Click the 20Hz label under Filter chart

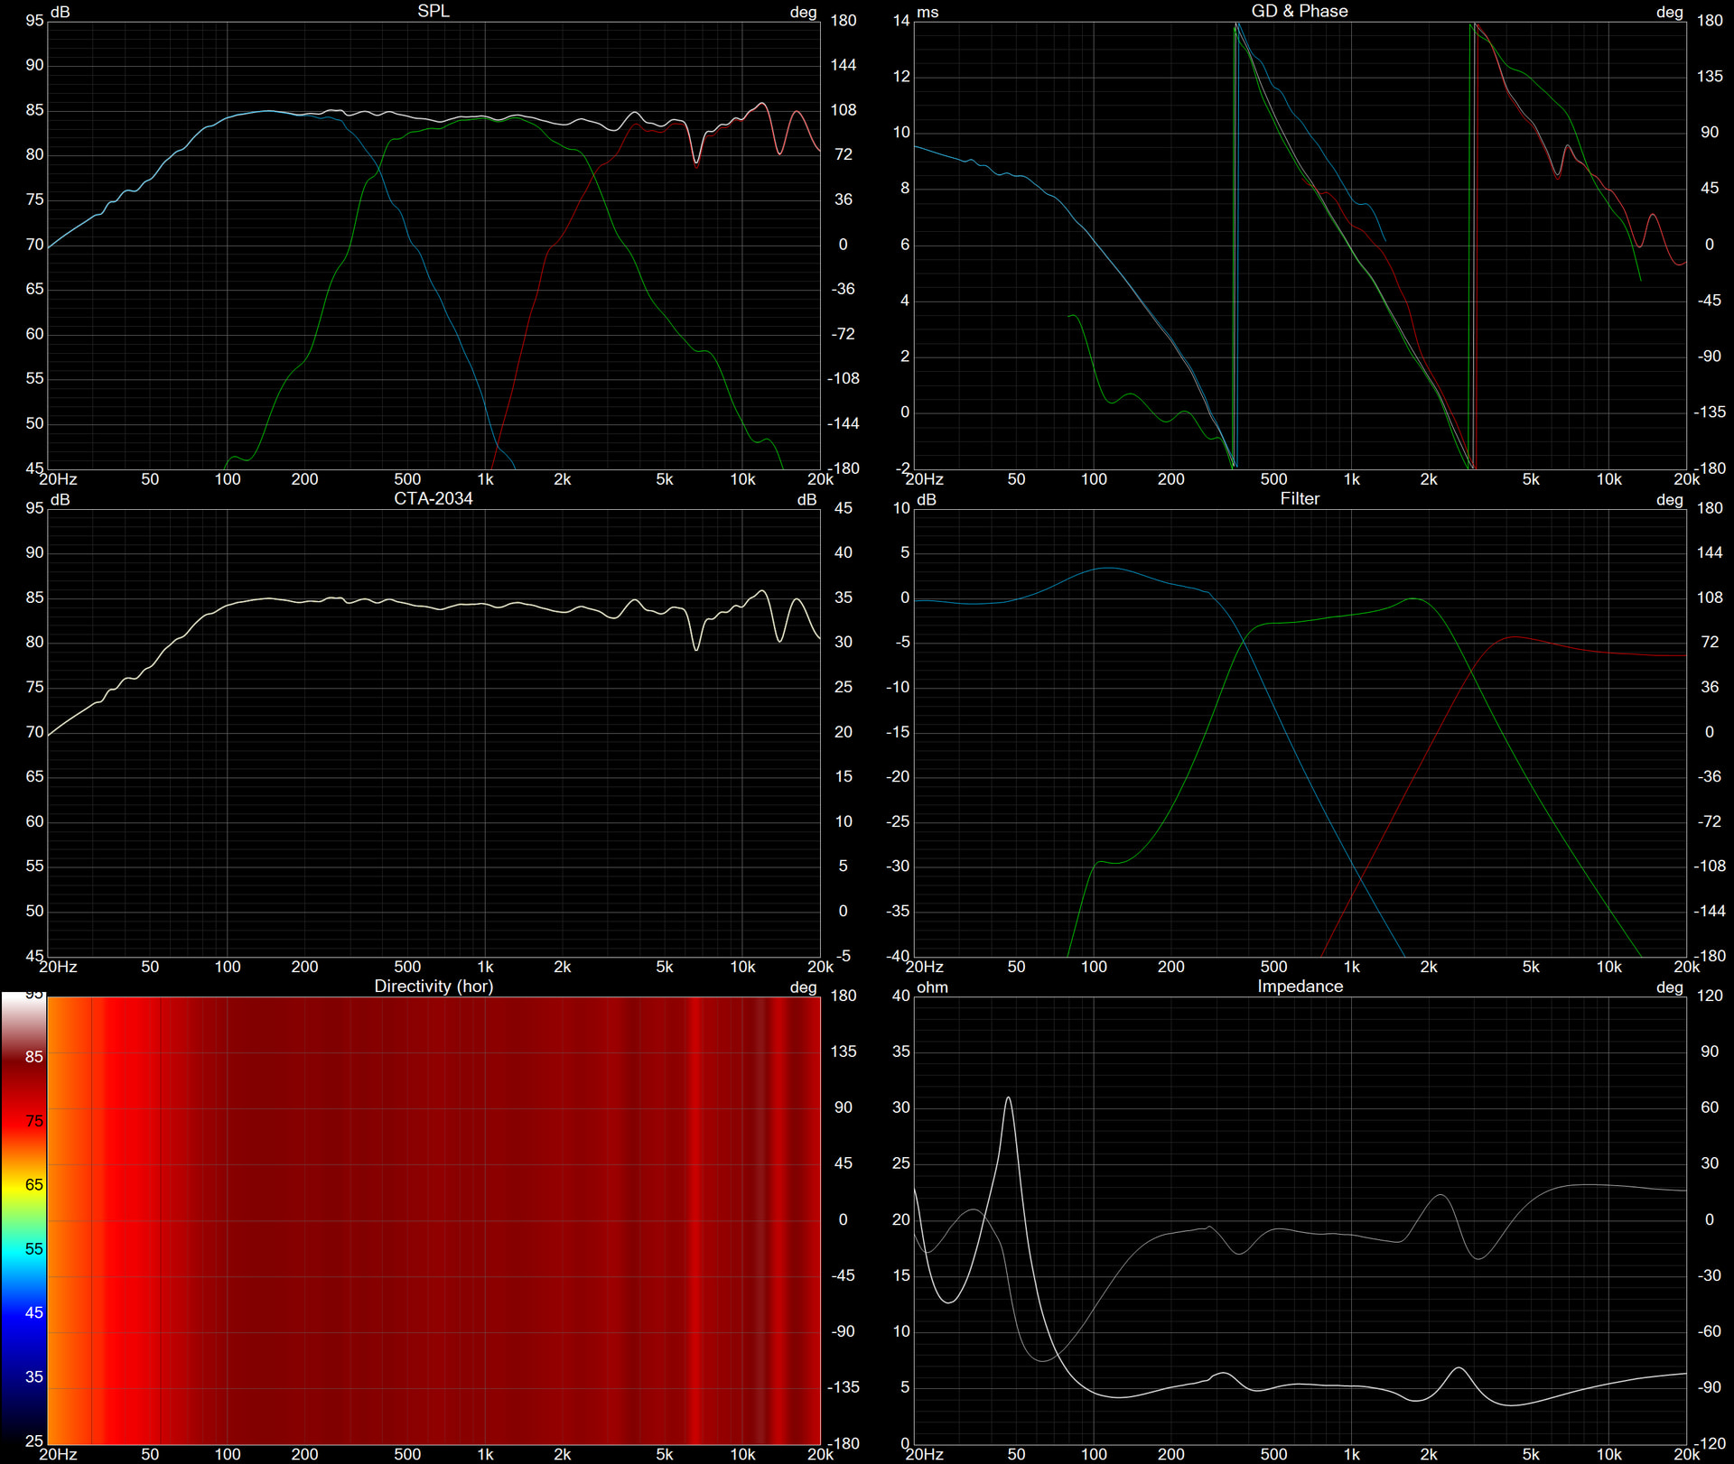(x=925, y=967)
